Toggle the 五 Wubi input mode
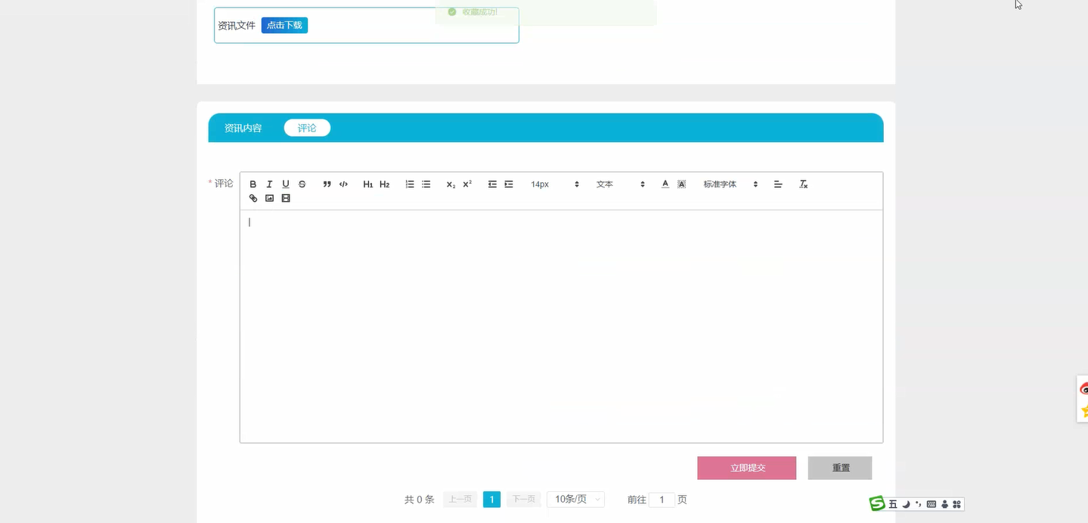Viewport: 1088px width, 523px height. [x=893, y=504]
